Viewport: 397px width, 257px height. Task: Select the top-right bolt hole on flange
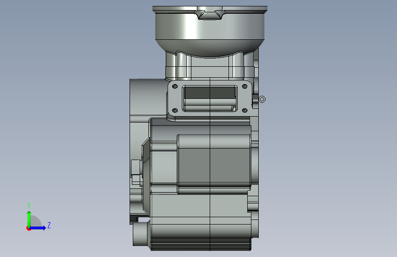[245, 86]
